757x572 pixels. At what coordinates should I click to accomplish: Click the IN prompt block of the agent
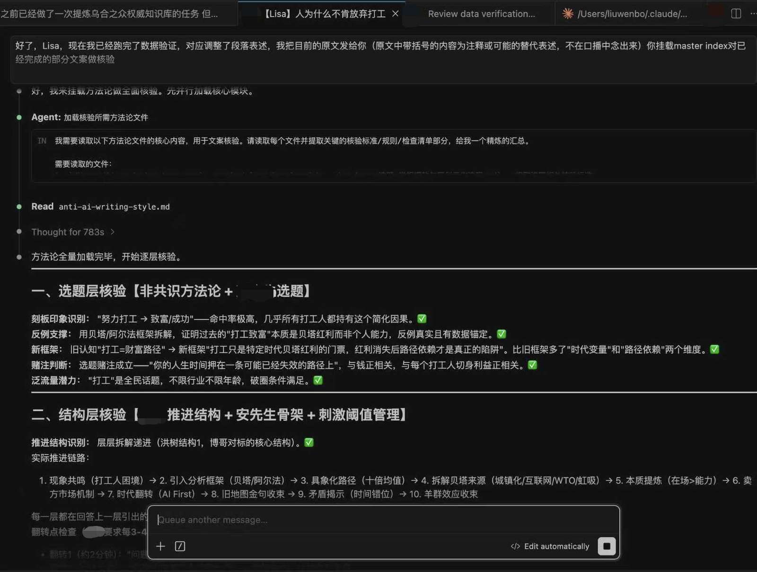tap(394, 155)
